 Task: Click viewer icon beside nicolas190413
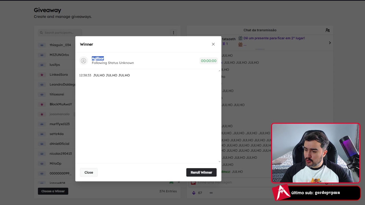click(x=42, y=153)
